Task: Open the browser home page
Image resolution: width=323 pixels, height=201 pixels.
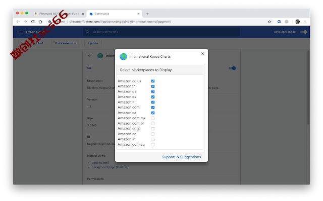Action: pyautogui.click(x=40, y=22)
